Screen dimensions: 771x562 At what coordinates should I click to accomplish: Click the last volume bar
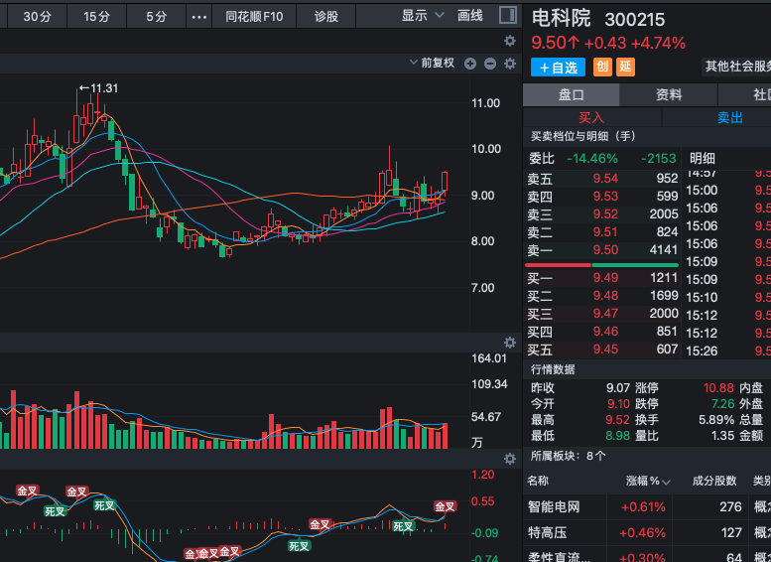[445, 436]
